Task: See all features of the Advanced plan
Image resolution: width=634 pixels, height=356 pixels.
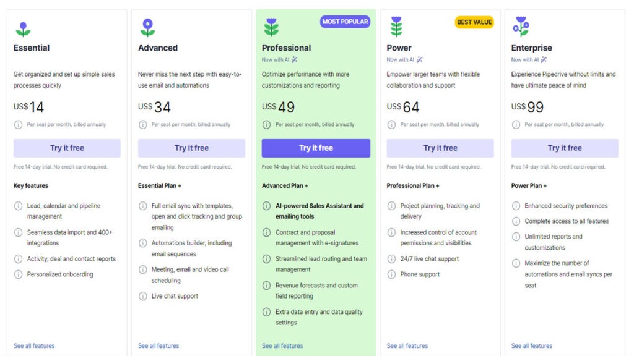Action: coord(157,346)
